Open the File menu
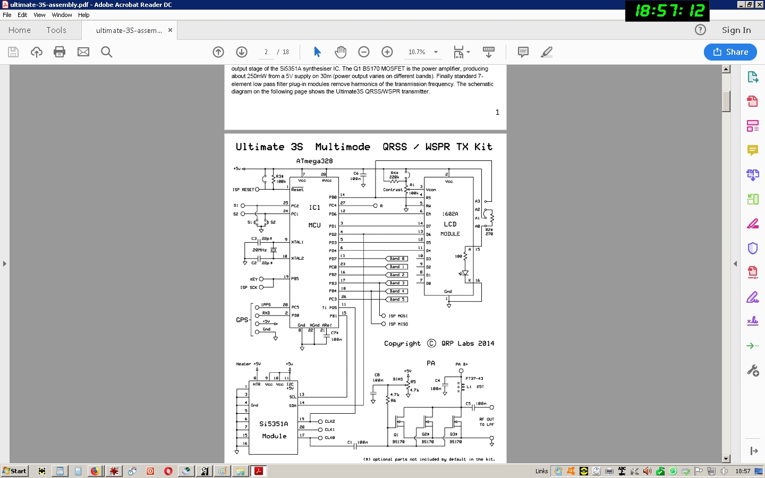The height and width of the screenshot is (478, 765). pyautogui.click(x=7, y=15)
